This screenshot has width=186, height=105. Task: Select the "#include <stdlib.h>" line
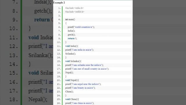pos(75,12)
